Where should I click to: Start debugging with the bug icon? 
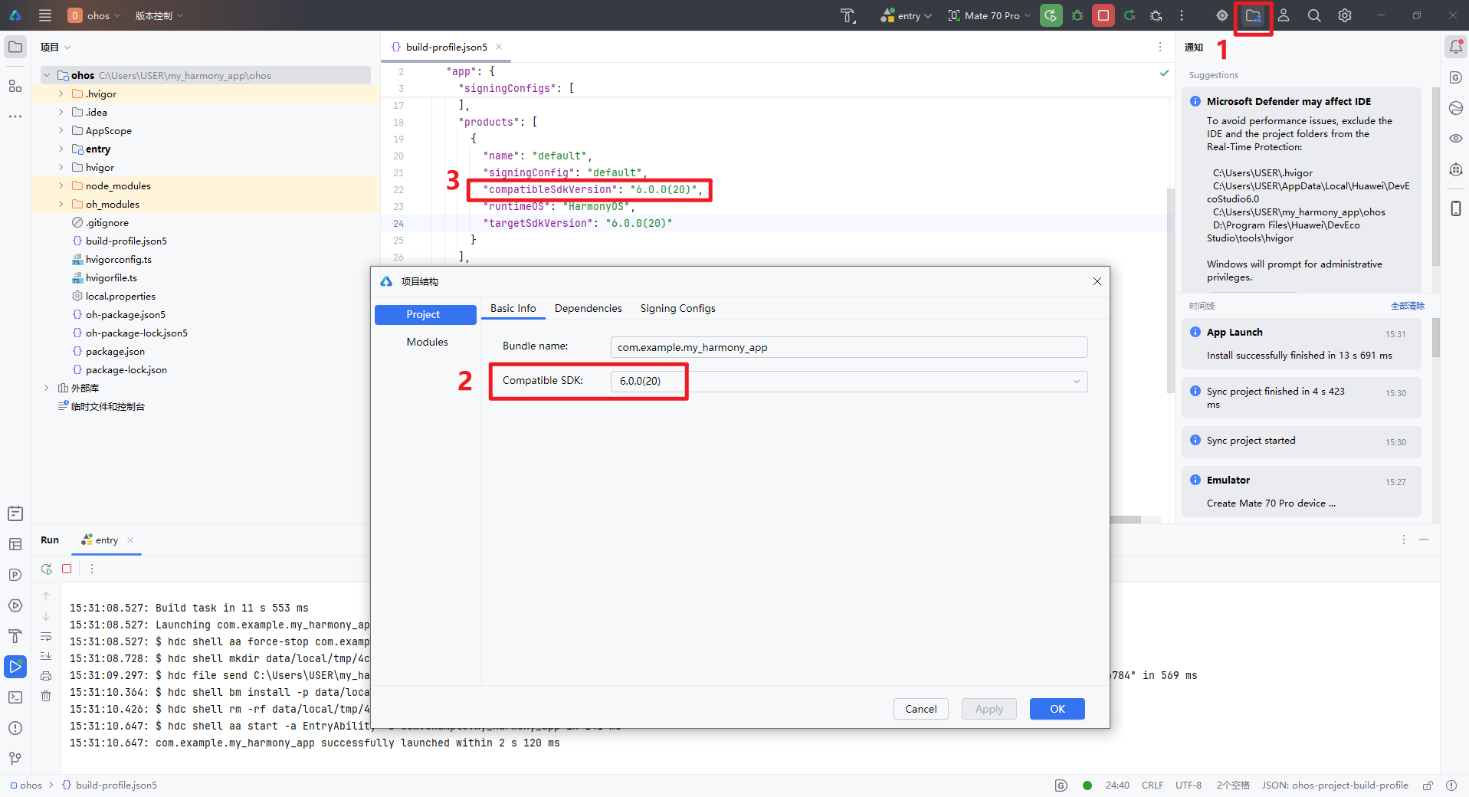click(x=1077, y=15)
